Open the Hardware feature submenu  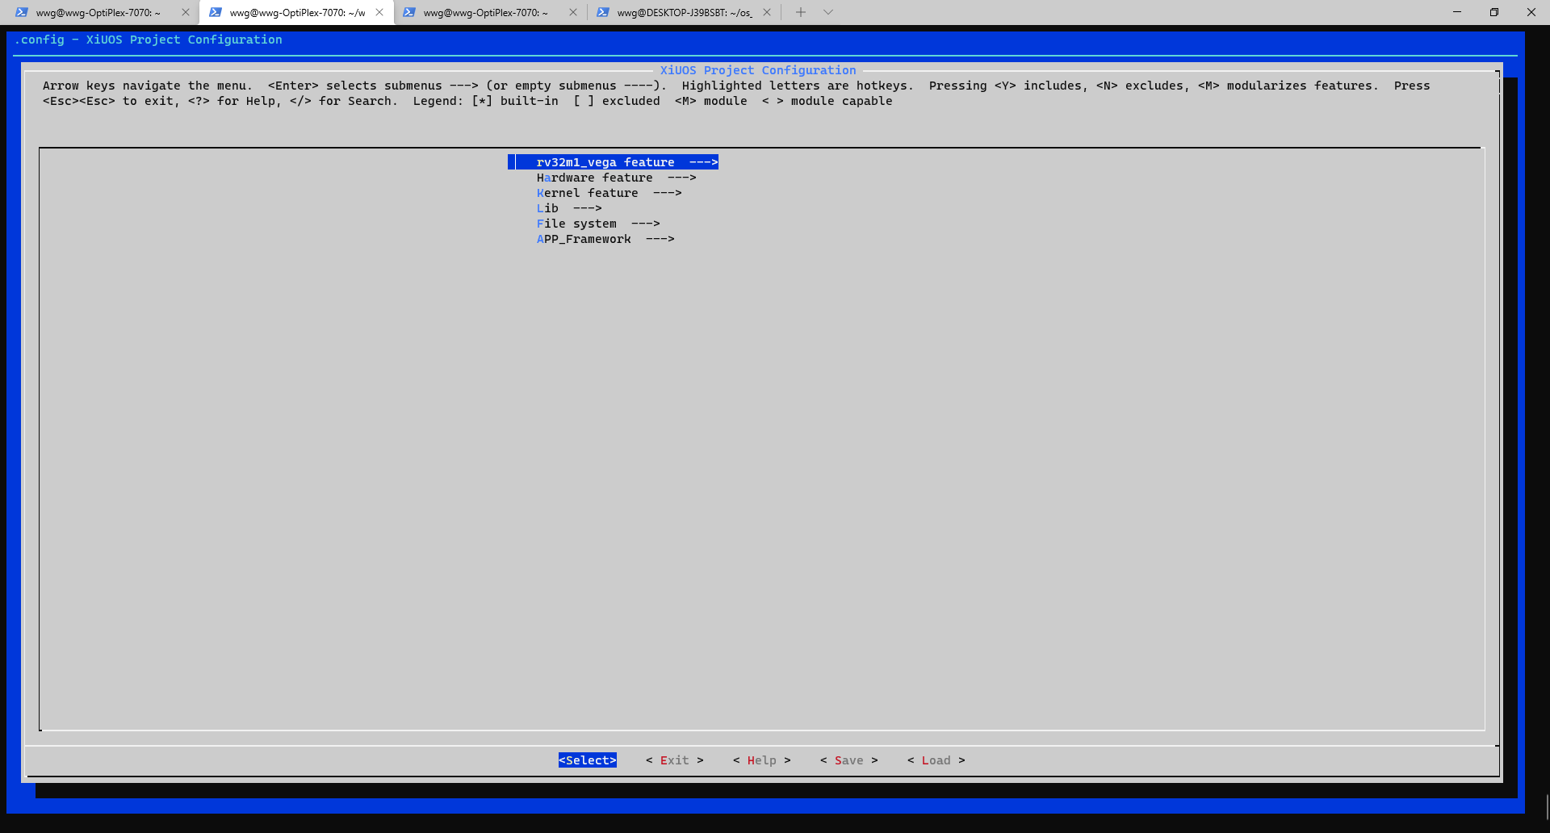click(616, 178)
